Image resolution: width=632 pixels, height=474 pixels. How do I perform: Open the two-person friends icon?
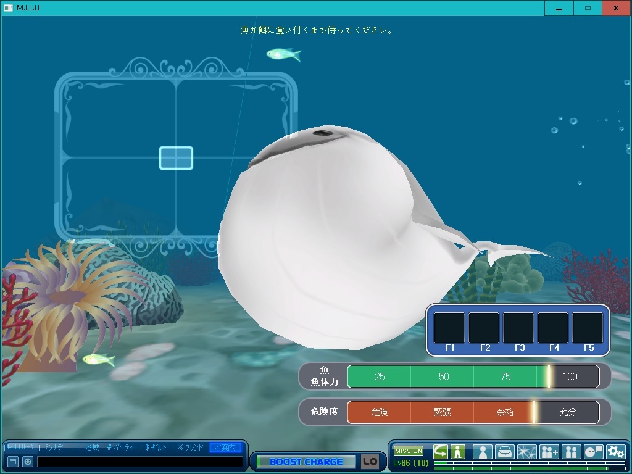(572, 452)
